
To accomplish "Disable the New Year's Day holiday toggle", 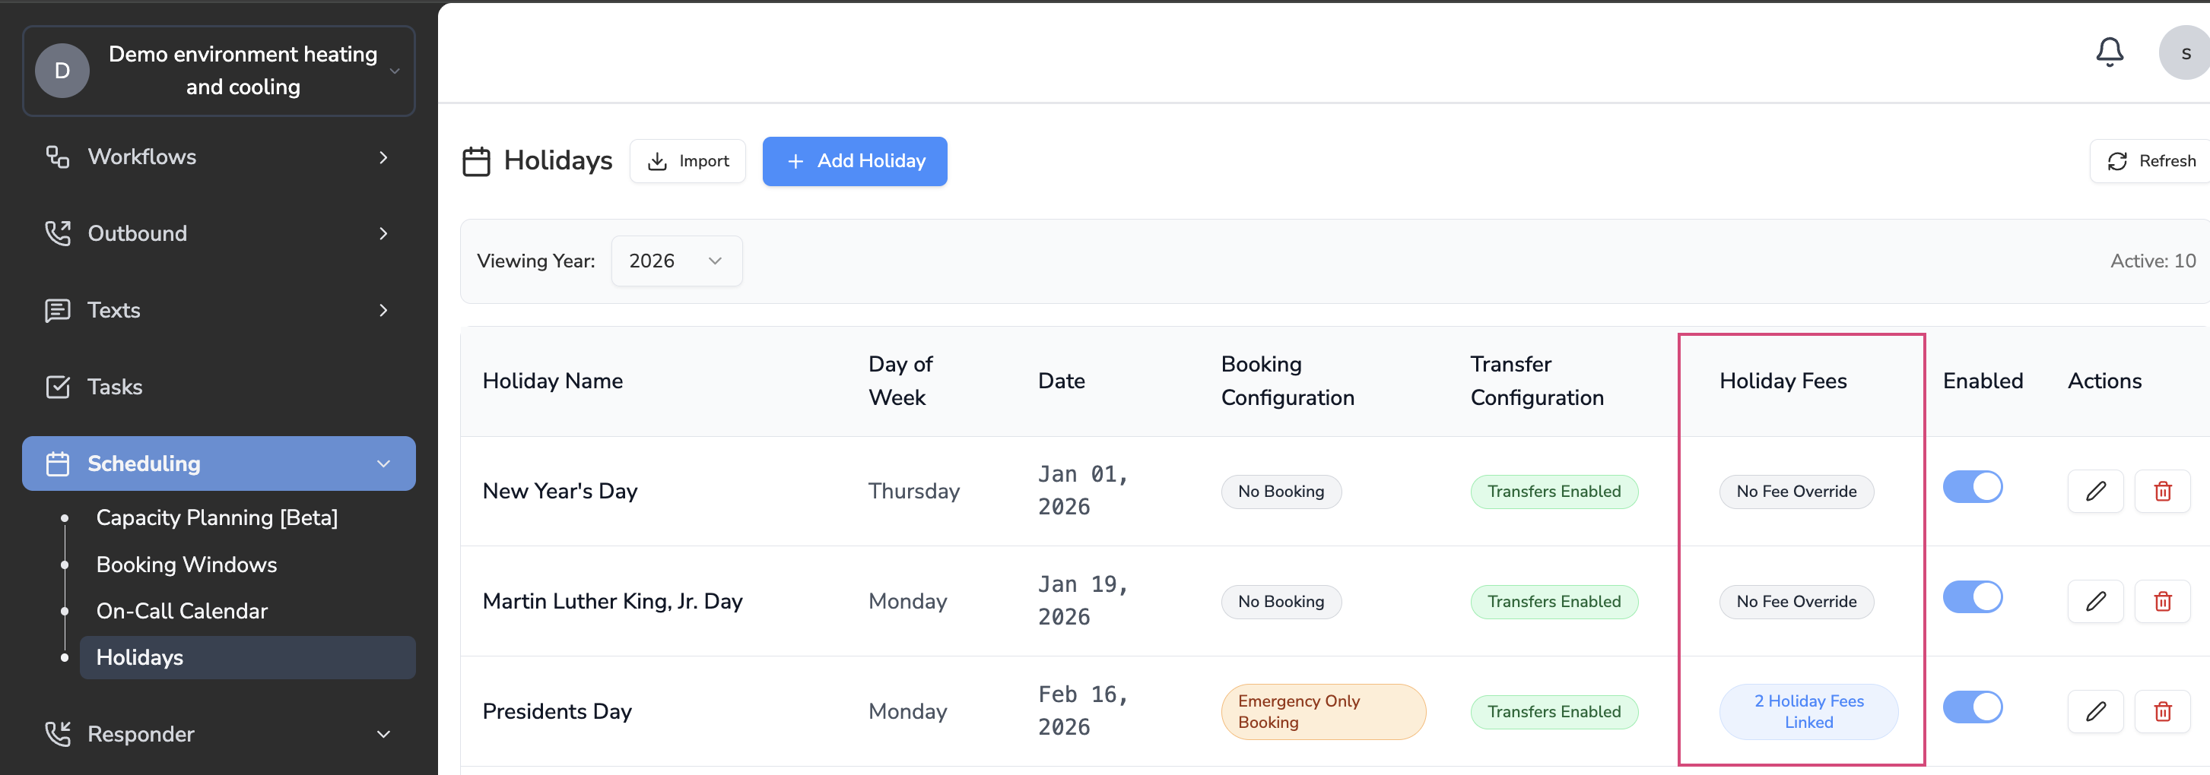I will pos(1971,487).
